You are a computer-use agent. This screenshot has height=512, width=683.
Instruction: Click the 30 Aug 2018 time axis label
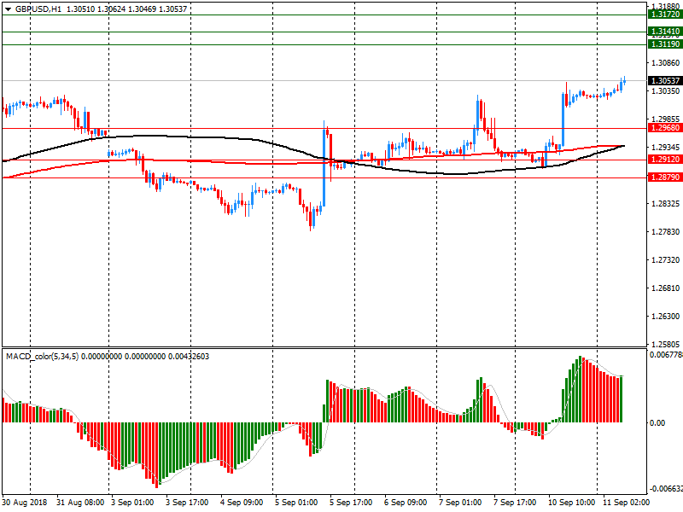(26, 503)
